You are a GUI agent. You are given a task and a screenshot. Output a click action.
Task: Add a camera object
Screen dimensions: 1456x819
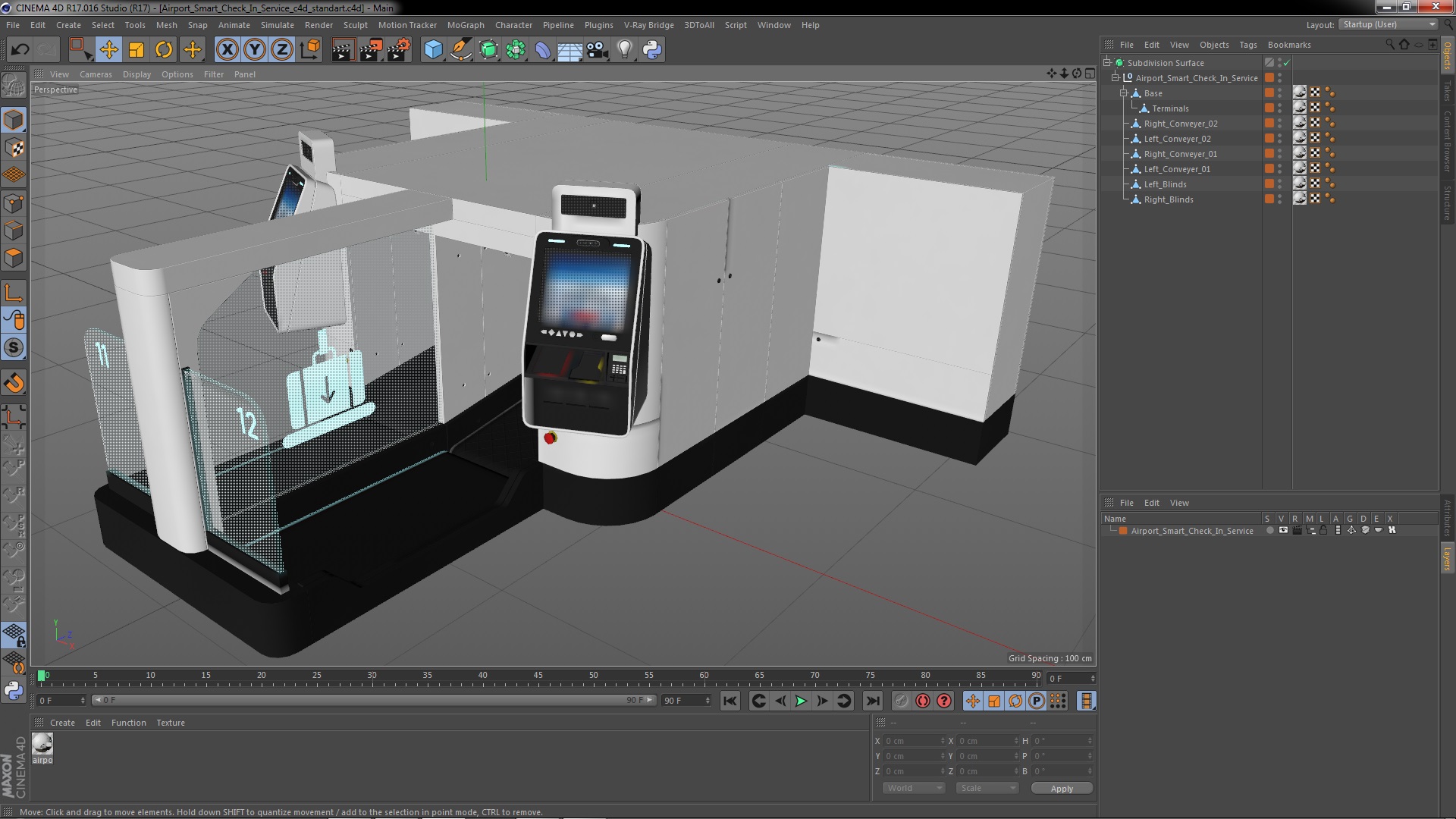click(598, 50)
